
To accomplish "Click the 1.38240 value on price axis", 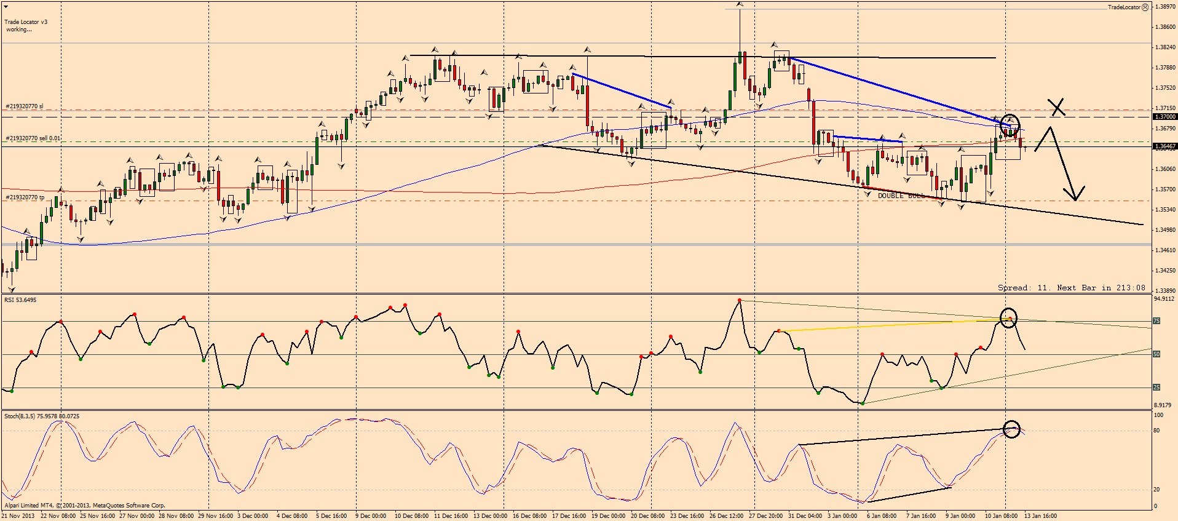I will pyautogui.click(x=1166, y=47).
